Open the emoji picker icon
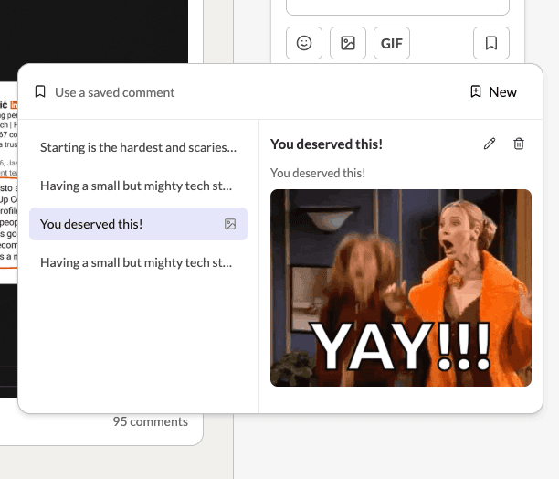 pyautogui.click(x=304, y=43)
